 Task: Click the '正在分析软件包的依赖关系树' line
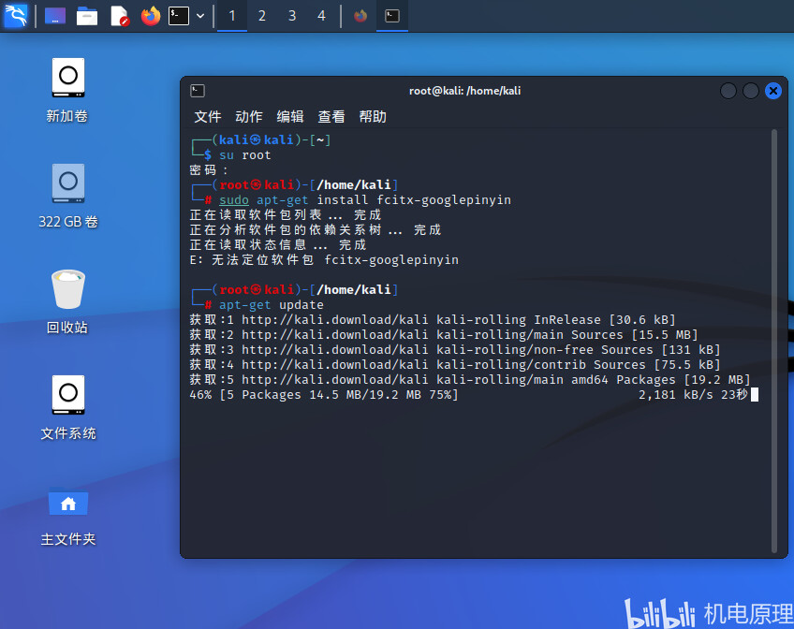click(x=316, y=230)
